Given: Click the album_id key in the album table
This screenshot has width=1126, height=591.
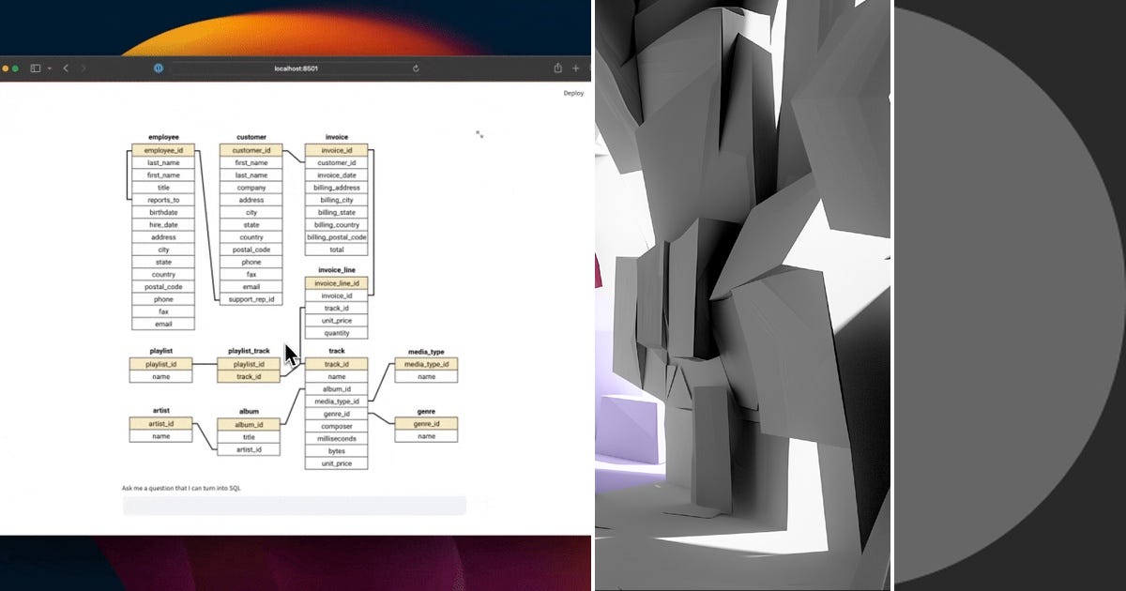Looking at the screenshot, I should pos(248,424).
